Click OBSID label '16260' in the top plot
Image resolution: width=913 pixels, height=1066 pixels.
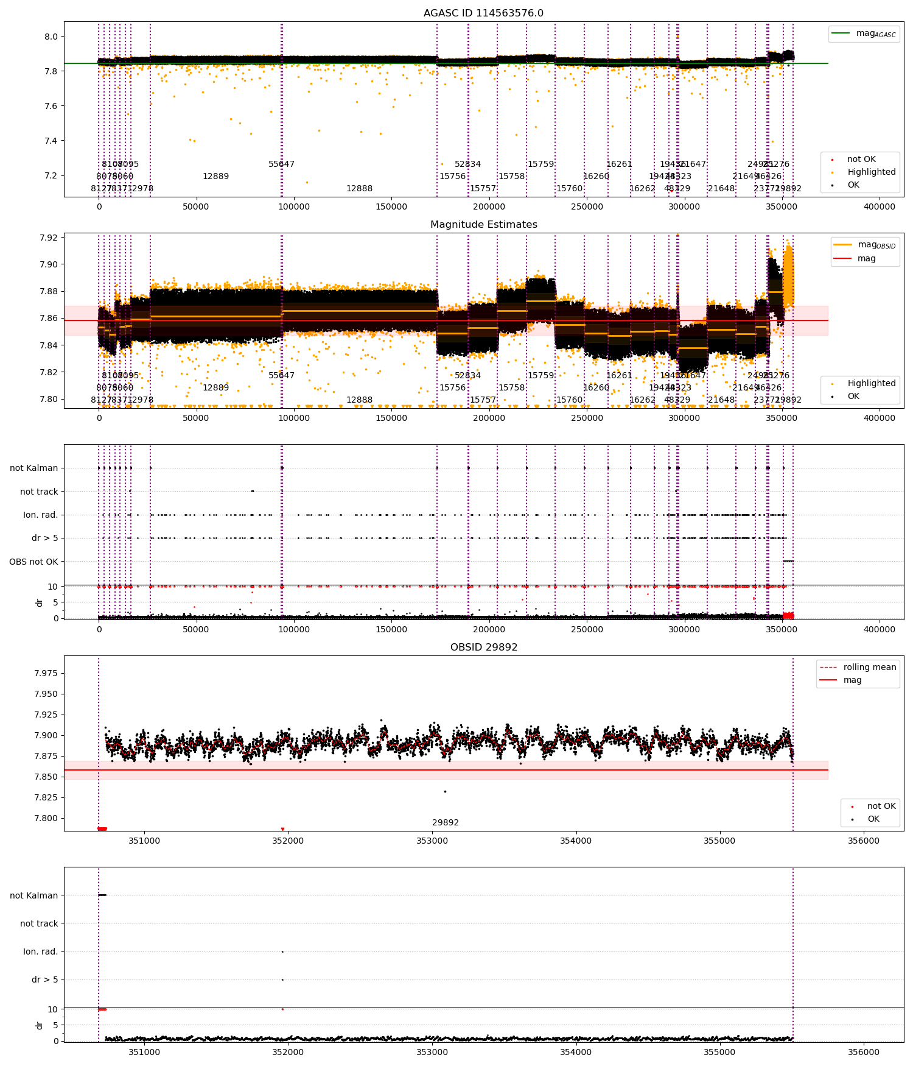point(596,176)
